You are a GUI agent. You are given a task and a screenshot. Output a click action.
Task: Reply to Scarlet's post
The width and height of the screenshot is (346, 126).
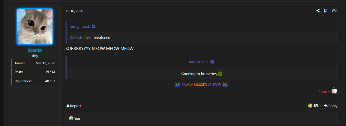coord(331,106)
